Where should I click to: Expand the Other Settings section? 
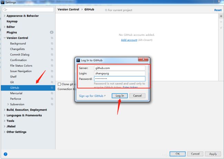pos(4,132)
